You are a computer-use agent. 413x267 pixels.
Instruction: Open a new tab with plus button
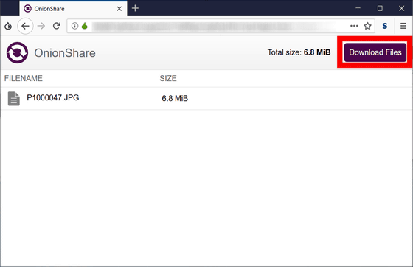[x=135, y=8]
